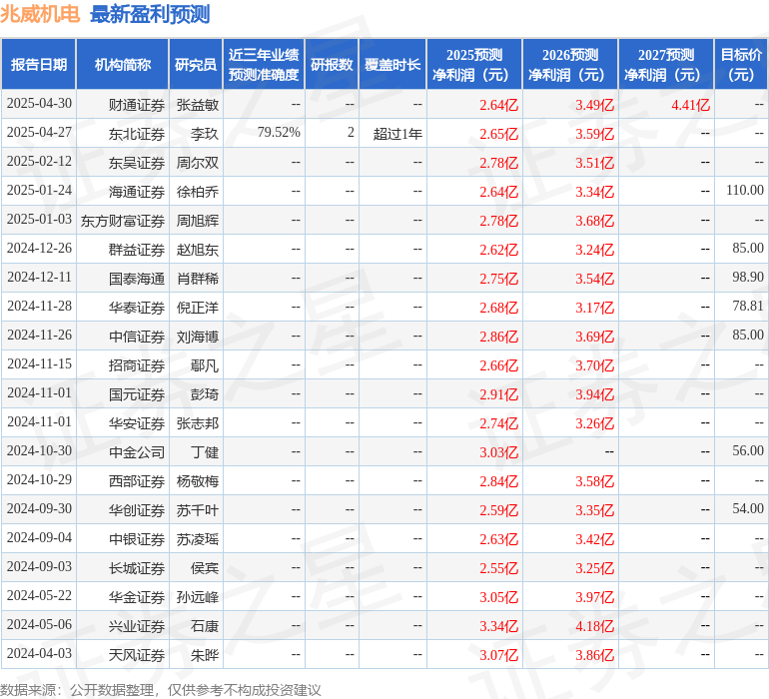Image resolution: width=769 pixels, height=699 pixels.
Task: Click analyst name 李玖
Action: (204, 133)
